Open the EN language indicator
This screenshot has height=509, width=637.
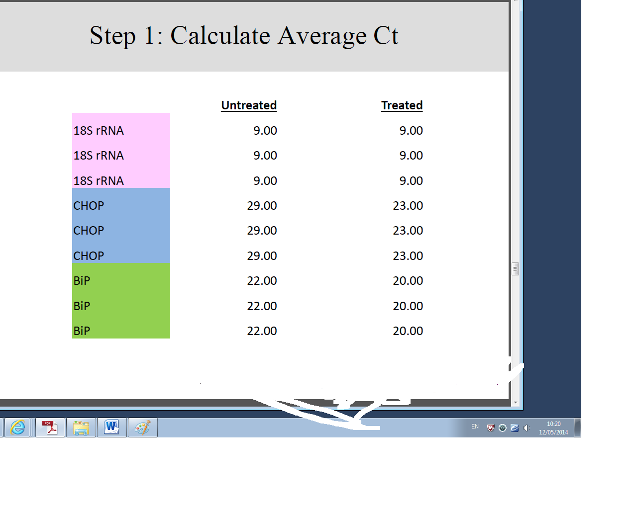click(x=475, y=426)
